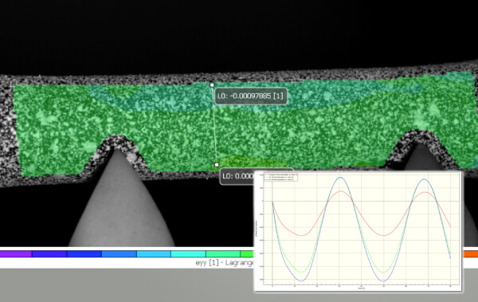Select the bottom endpoint handle of the line
The image size is (478, 302).
[217, 165]
